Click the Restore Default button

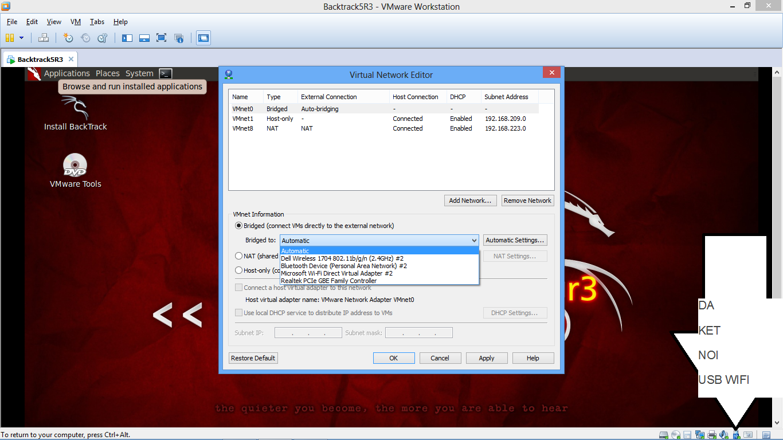[x=253, y=358]
